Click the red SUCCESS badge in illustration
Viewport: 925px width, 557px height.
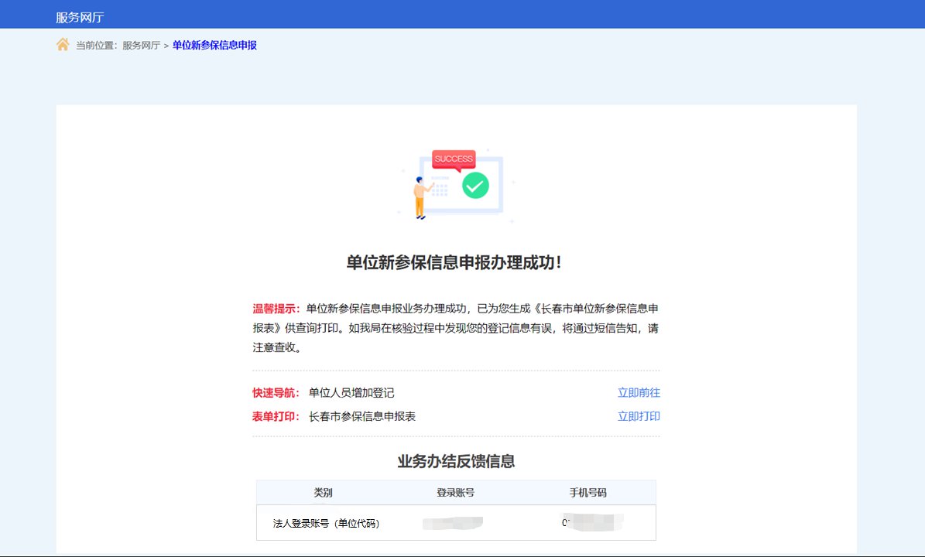pos(454,159)
